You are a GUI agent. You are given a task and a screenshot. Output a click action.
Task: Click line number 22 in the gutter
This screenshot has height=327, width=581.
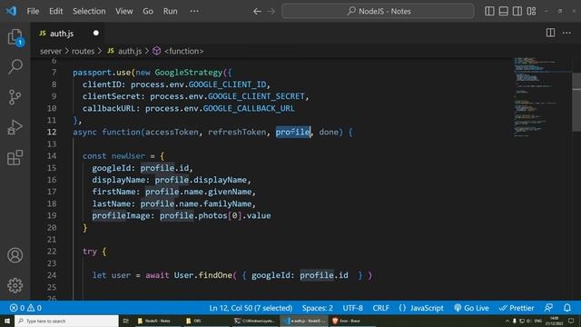pyautogui.click(x=52, y=252)
